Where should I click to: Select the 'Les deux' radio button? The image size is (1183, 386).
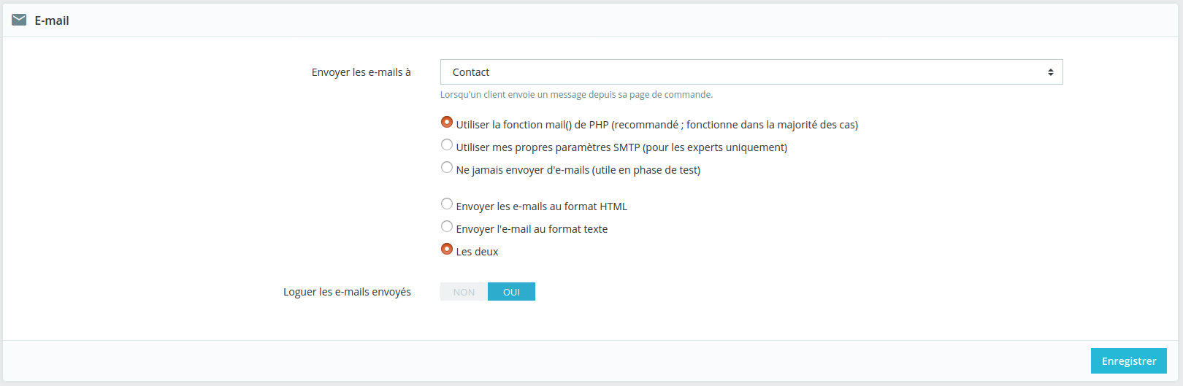coord(447,249)
